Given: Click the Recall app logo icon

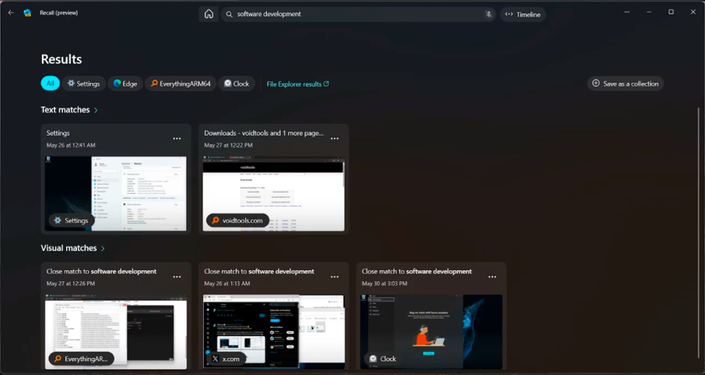Looking at the screenshot, I should (x=28, y=12).
